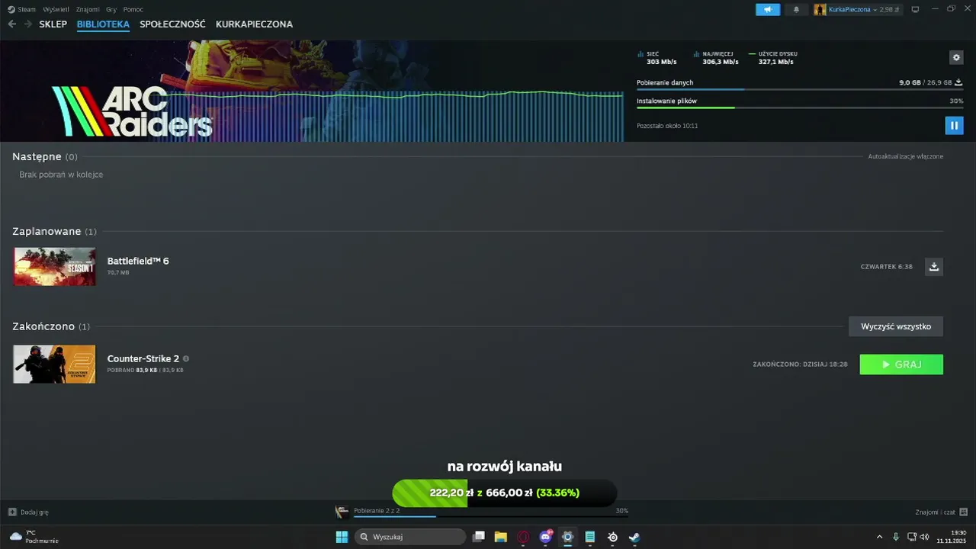Click the gear app icon in taskbar
This screenshot has width=976, height=549.
click(567, 537)
